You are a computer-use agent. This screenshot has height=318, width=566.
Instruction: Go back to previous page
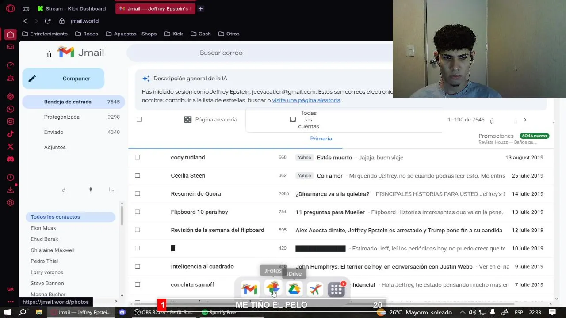(25, 21)
